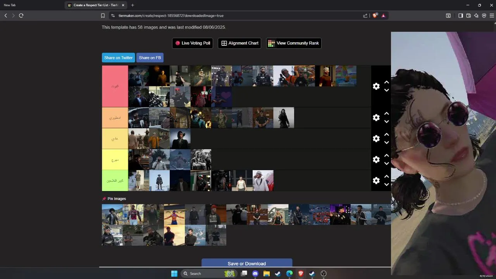Close the Respect Tier List tab
Screen dimensions: 496x279
(123, 5)
